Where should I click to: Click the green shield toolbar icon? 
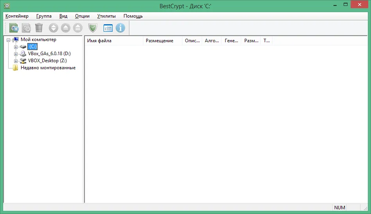tap(93, 28)
